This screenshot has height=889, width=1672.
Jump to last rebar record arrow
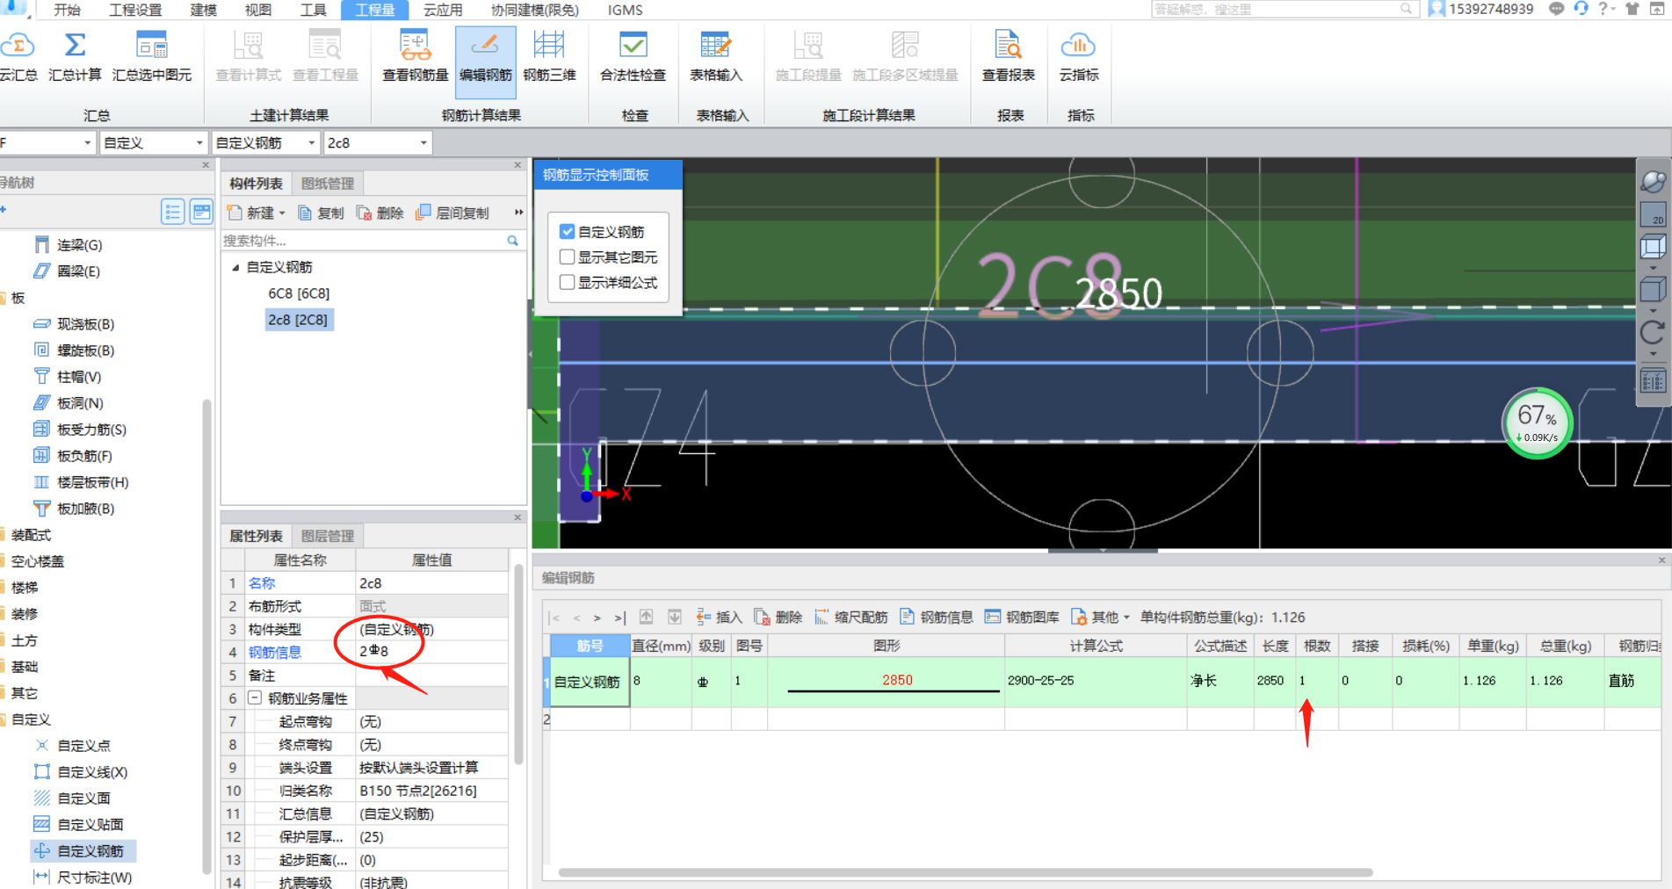[x=619, y=618]
